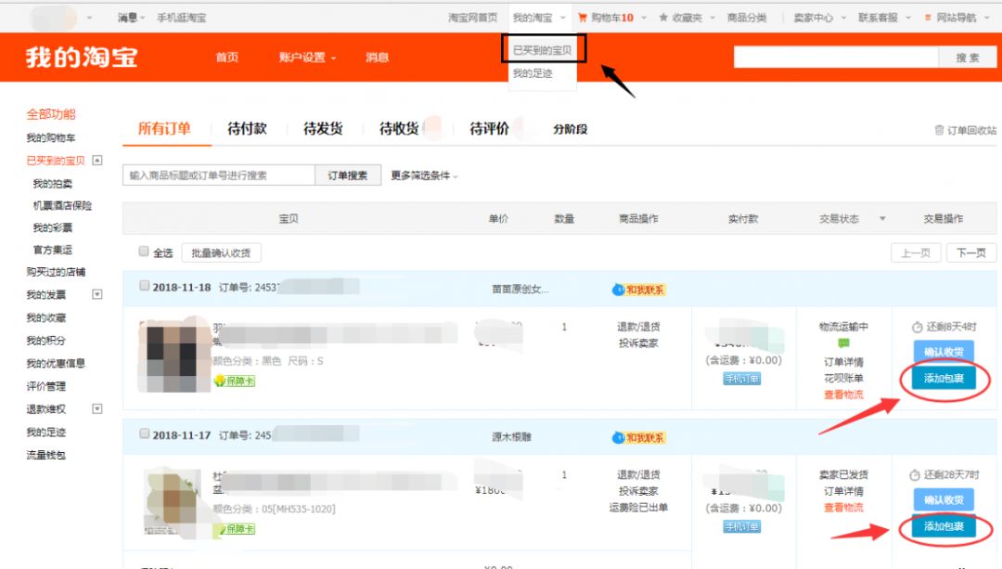Click the countdown clock icon 还剩8天
The width and height of the screenshot is (1002, 569).
click(x=917, y=328)
